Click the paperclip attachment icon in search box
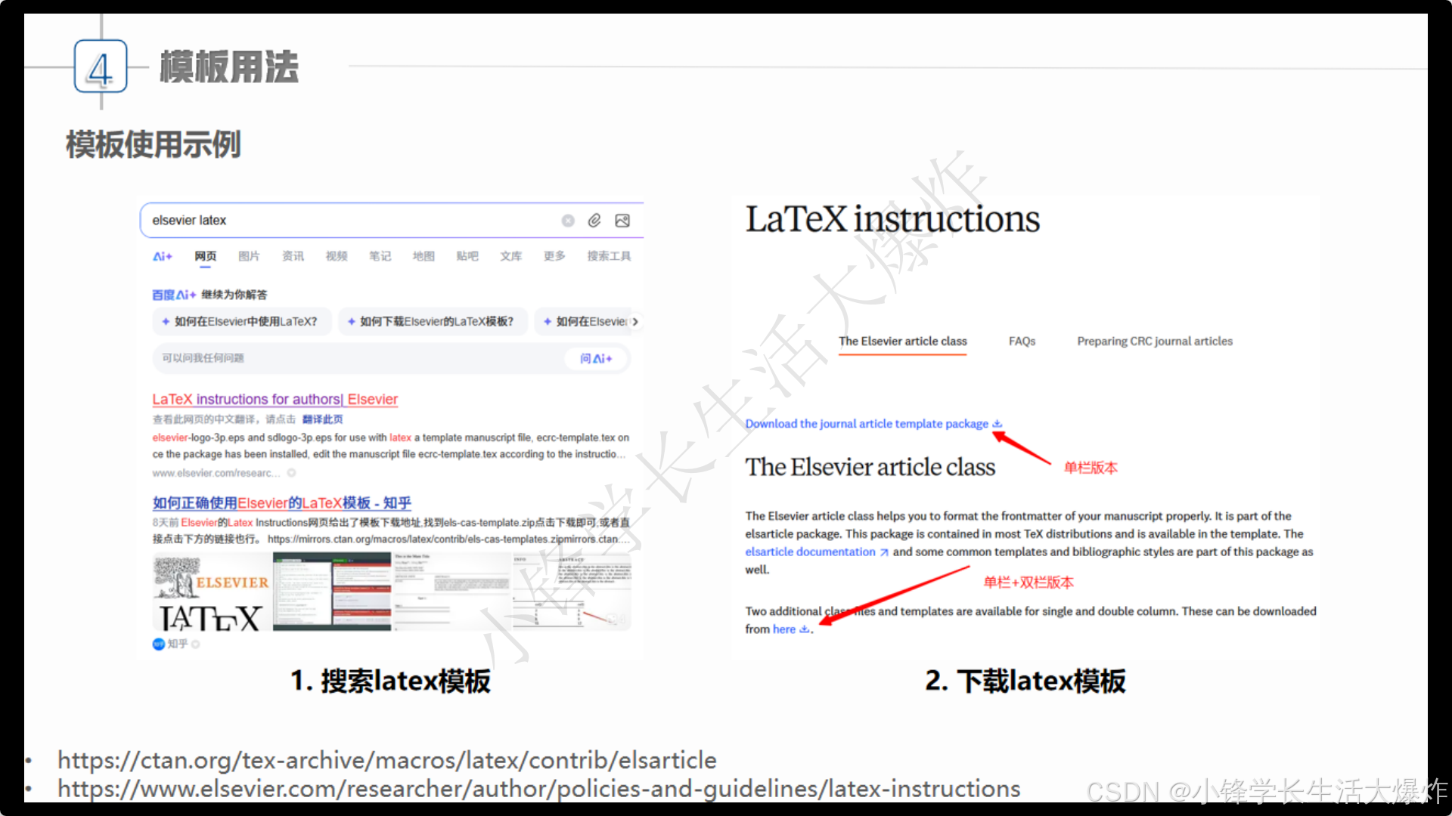This screenshot has height=816, width=1452. pyautogui.click(x=594, y=221)
